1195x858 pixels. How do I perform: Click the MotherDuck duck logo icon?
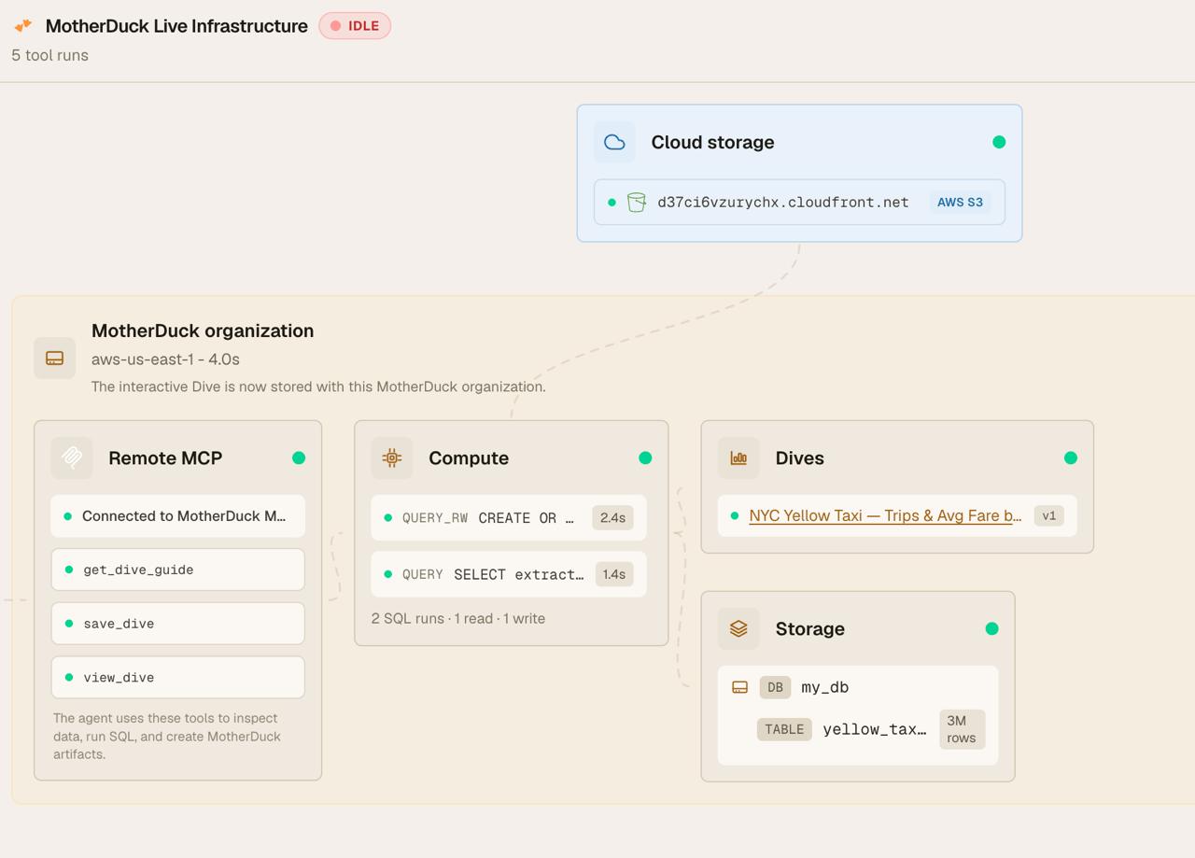[x=23, y=26]
